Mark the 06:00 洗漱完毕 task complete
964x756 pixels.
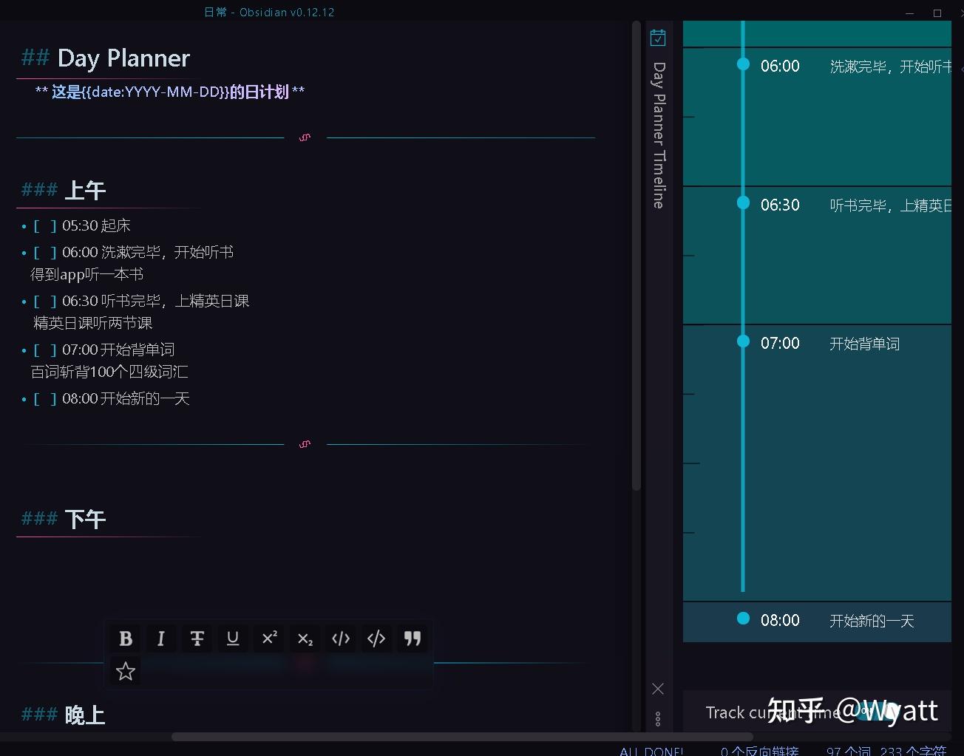[x=44, y=251]
